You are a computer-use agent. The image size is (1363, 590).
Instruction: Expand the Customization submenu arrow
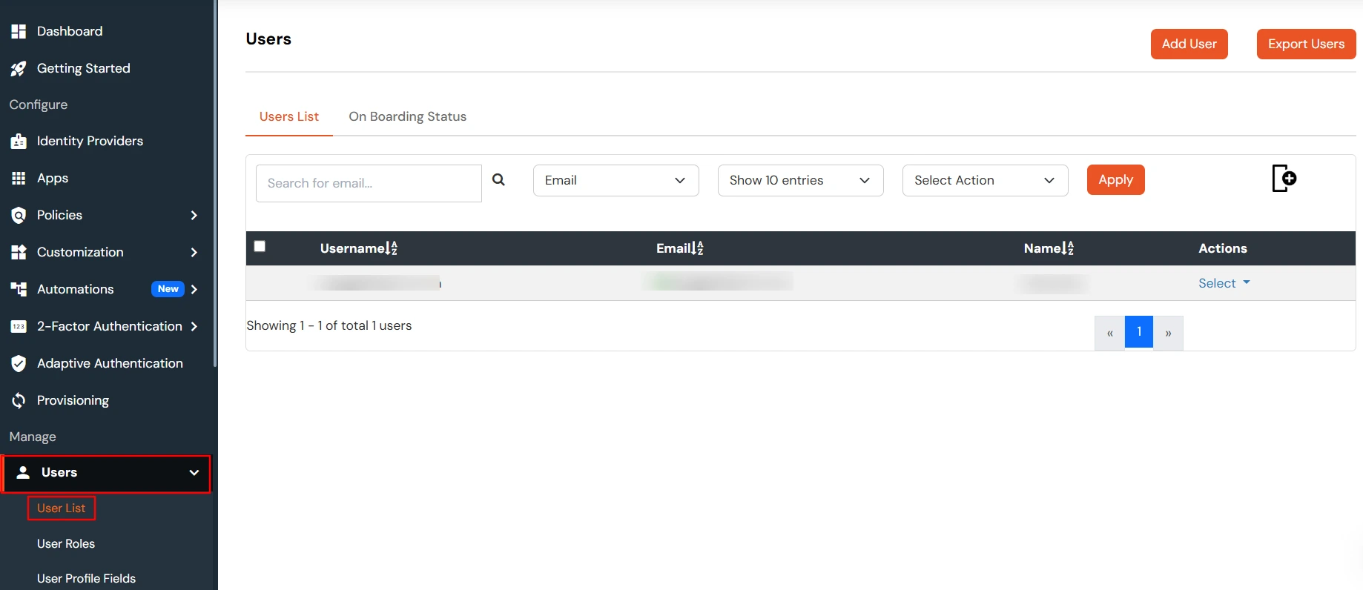point(194,252)
